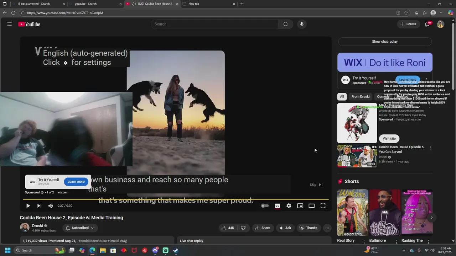Open the ad info icon beside Sponsored
This screenshot has width=456, height=256.
[x=42, y=192]
